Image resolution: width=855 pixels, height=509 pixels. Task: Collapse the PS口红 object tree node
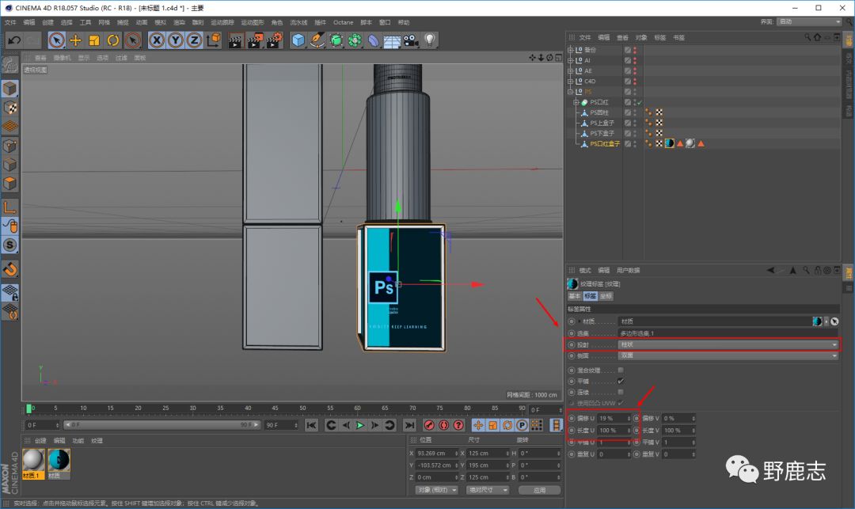577,103
